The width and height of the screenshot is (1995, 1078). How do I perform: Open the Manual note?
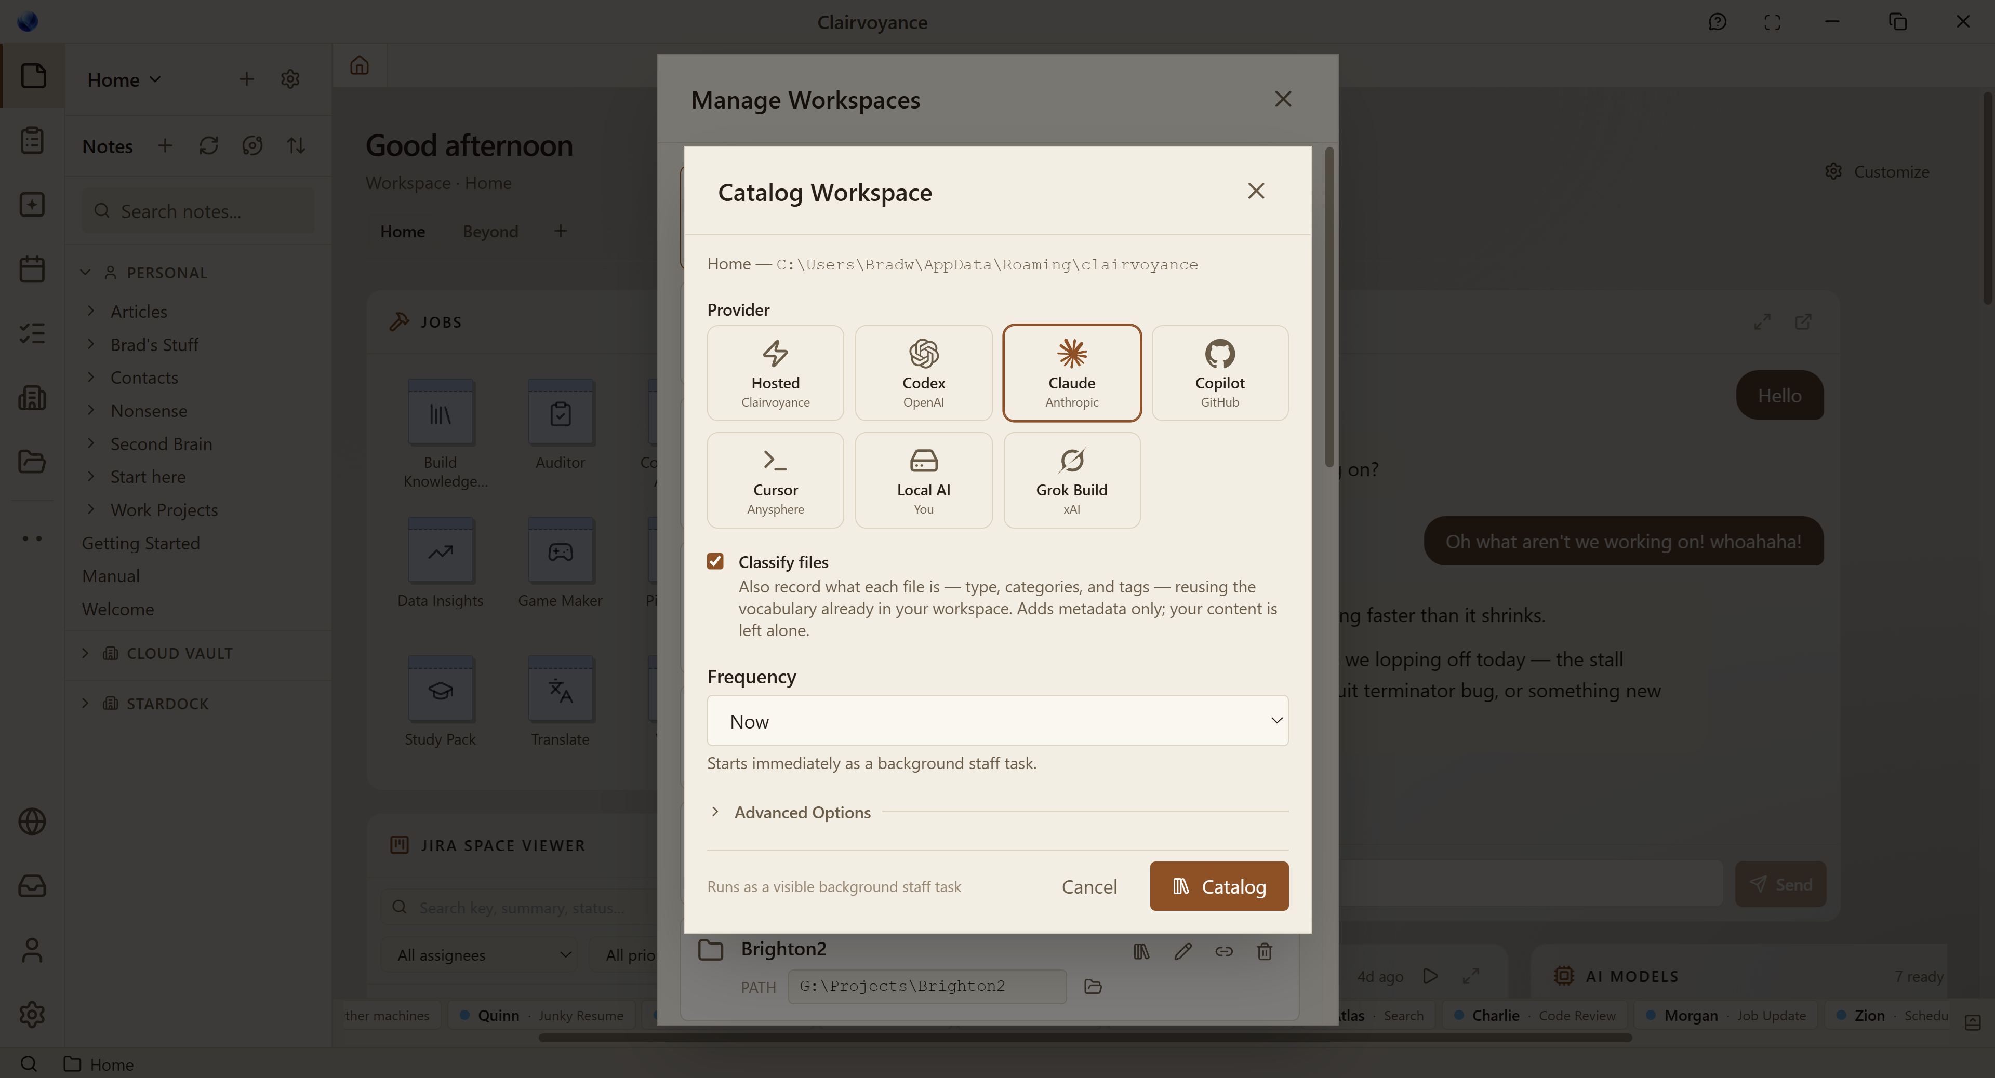pyautogui.click(x=111, y=576)
